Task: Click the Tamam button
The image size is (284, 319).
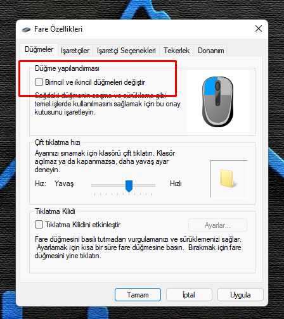Action: coord(138,295)
